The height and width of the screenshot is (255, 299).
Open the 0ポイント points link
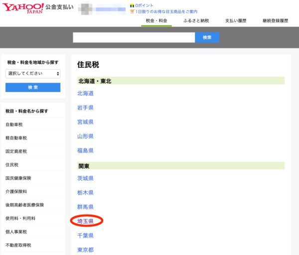[x=144, y=5]
